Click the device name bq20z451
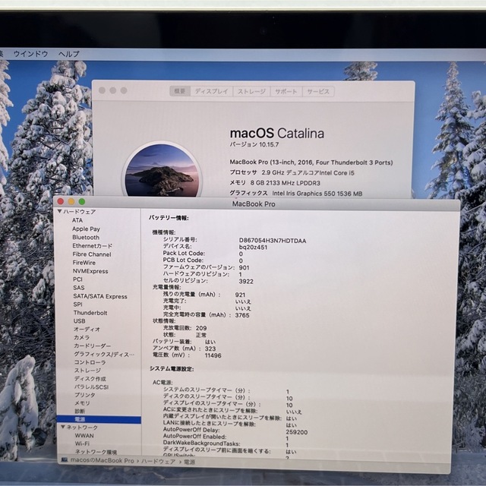 point(253,247)
